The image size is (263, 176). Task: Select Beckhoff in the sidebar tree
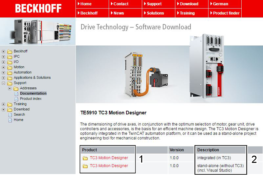coord(20,51)
